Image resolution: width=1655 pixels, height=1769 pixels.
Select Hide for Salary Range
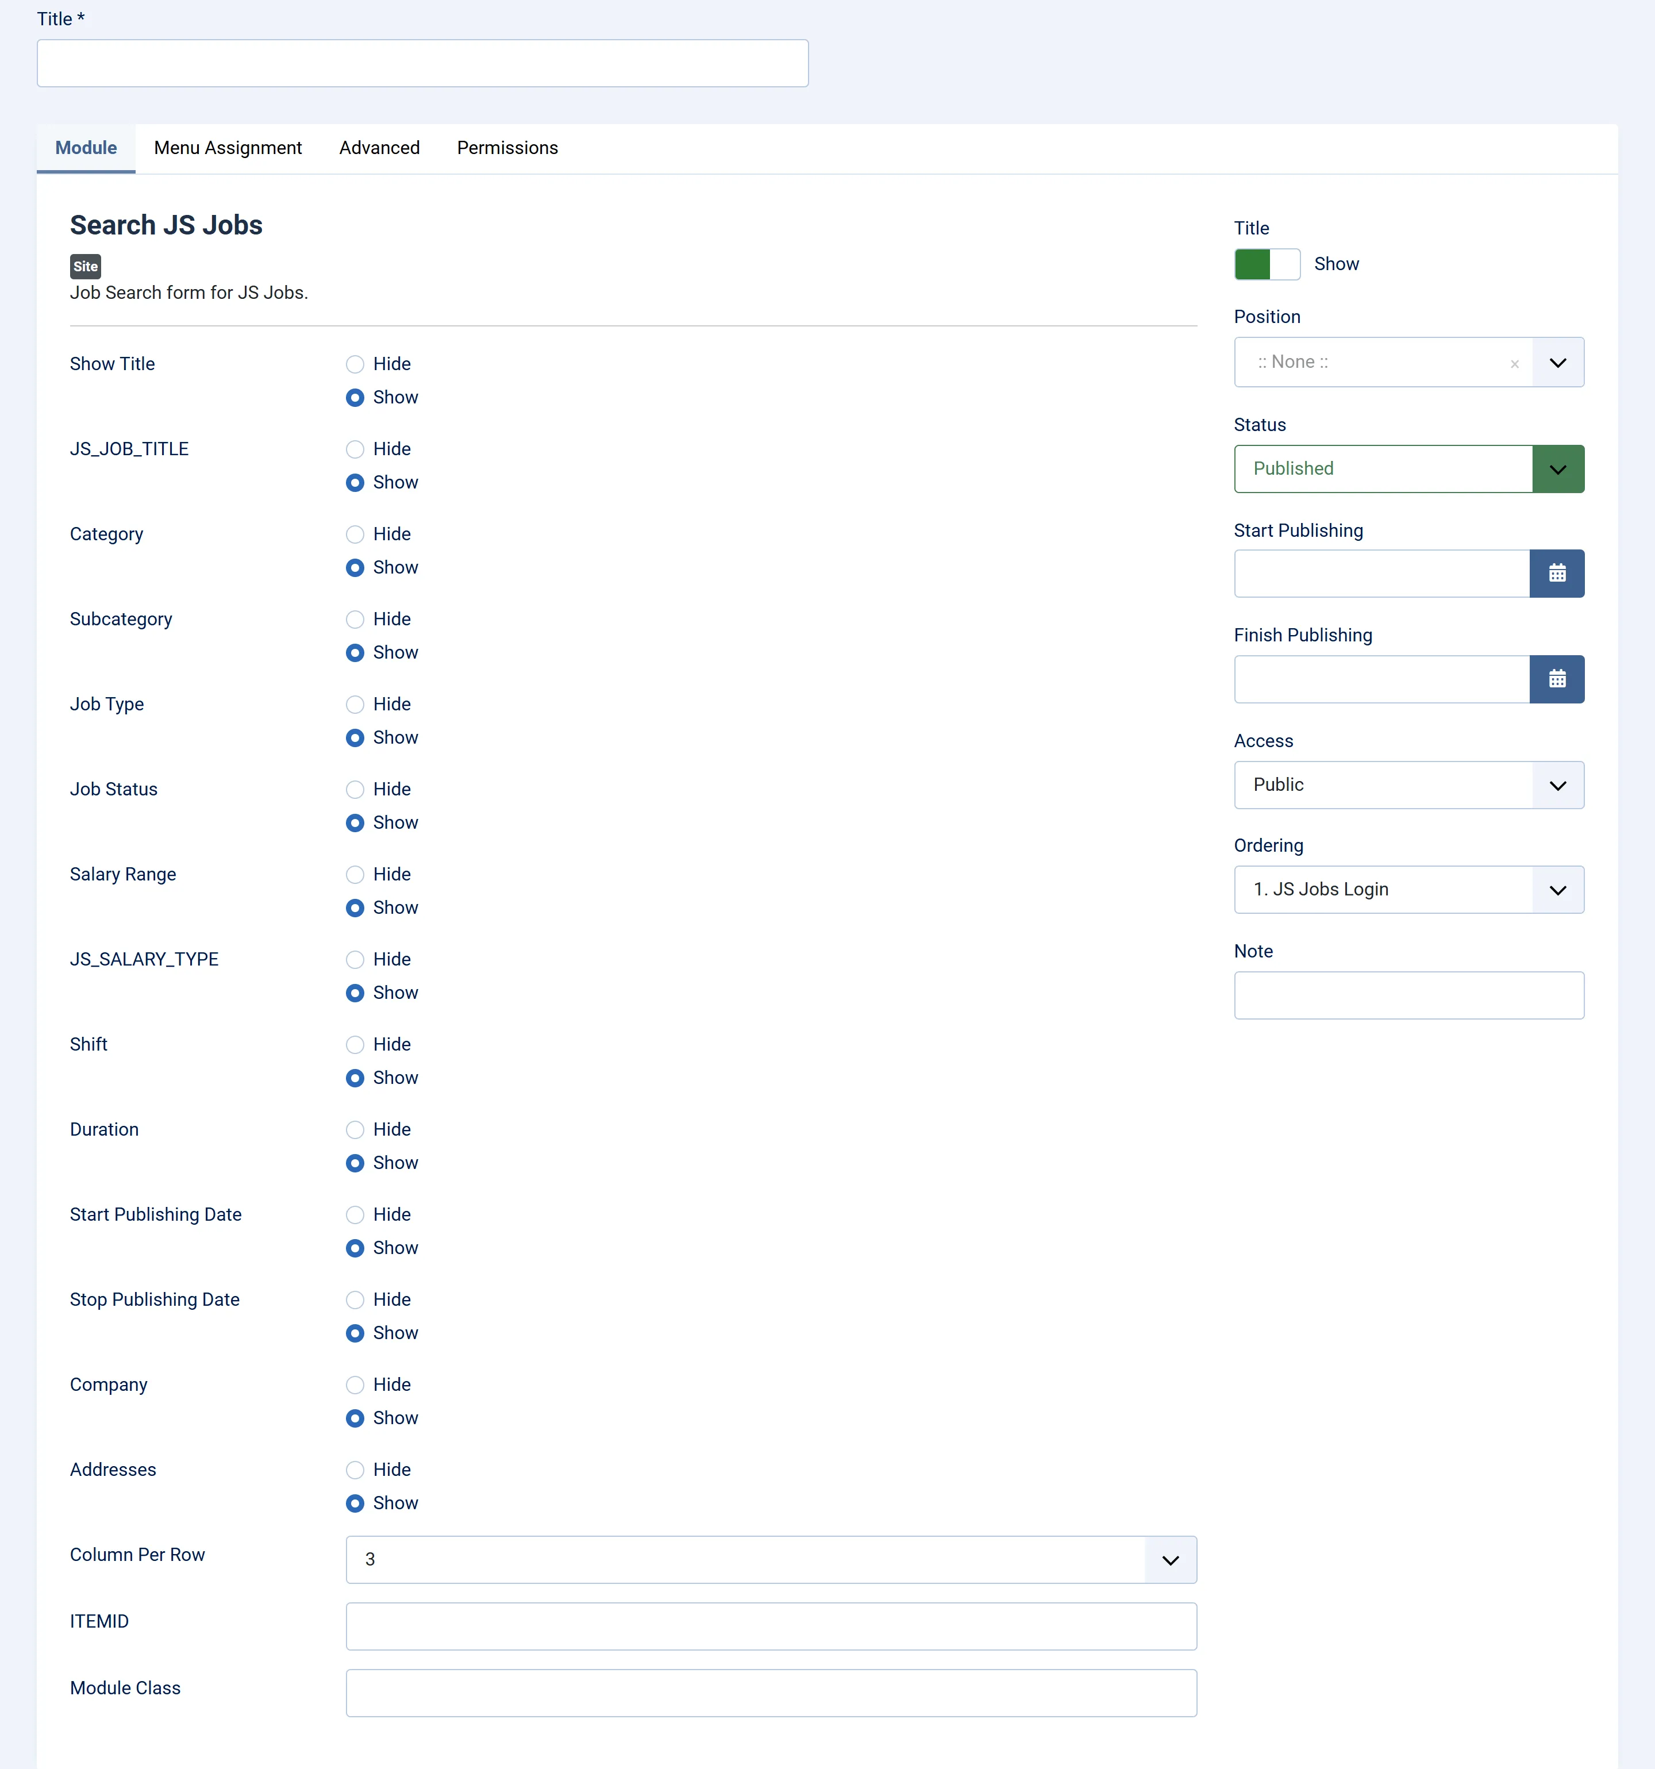tap(355, 875)
